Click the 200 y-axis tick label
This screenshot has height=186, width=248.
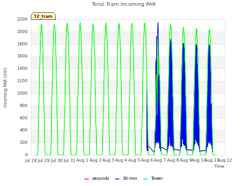click(24, 142)
